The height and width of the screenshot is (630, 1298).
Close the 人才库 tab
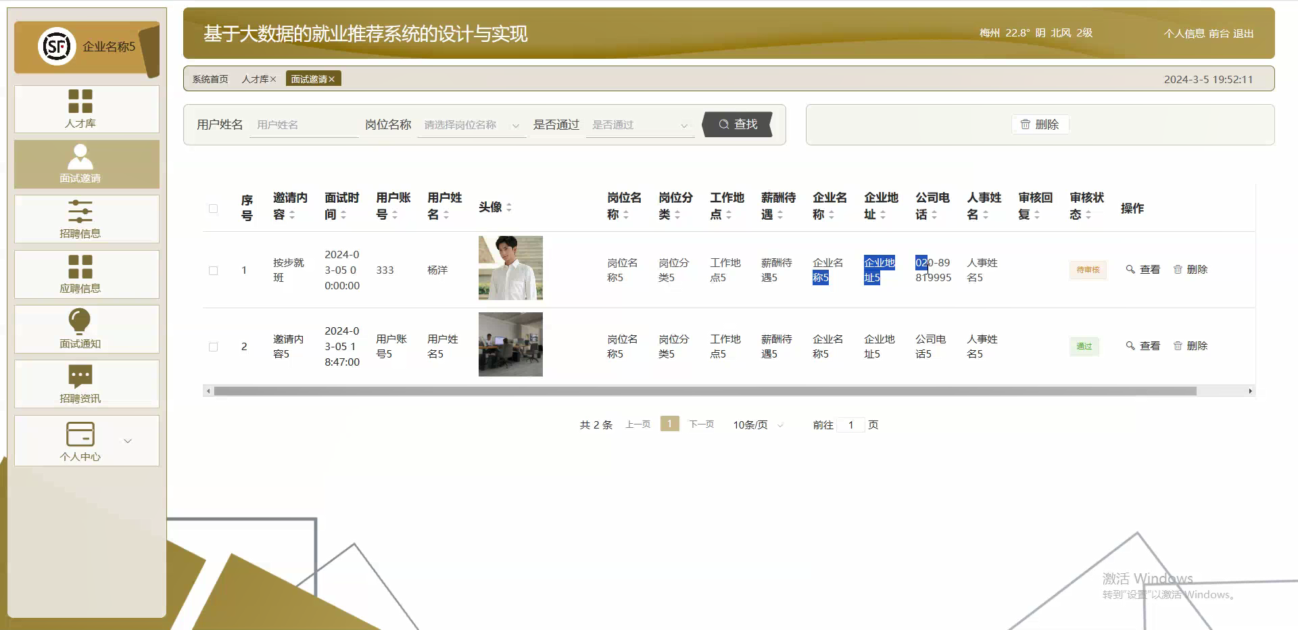(273, 79)
